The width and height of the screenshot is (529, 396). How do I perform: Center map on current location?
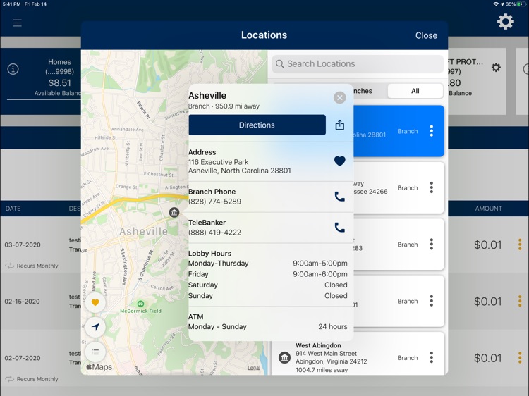pyautogui.click(x=95, y=327)
